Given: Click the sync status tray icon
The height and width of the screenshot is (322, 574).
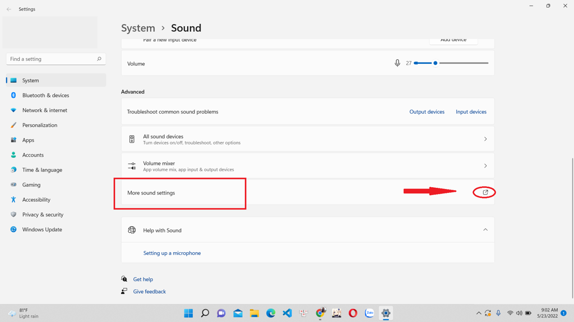Looking at the screenshot, I should (x=488, y=313).
